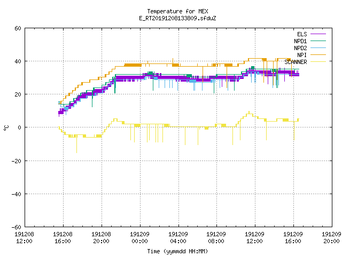This screenshot has width=342, height=256.
Task: Click the y-axis tick label 60
Action: click(x=18, y=28)
